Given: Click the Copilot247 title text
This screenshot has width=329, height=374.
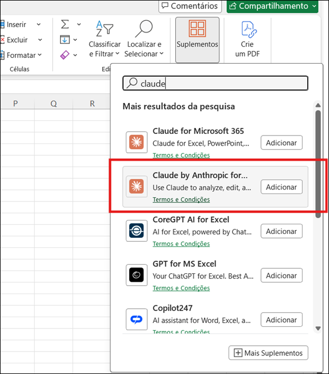Looking at the screenshot, I should pos(172,308).
